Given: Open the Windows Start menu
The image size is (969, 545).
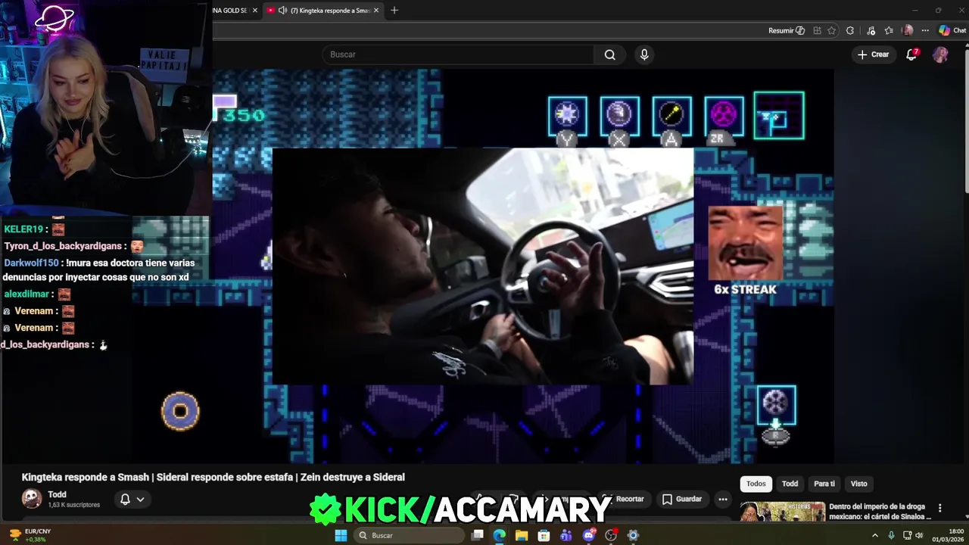Looking at the screenshot, I should [341, 535].
